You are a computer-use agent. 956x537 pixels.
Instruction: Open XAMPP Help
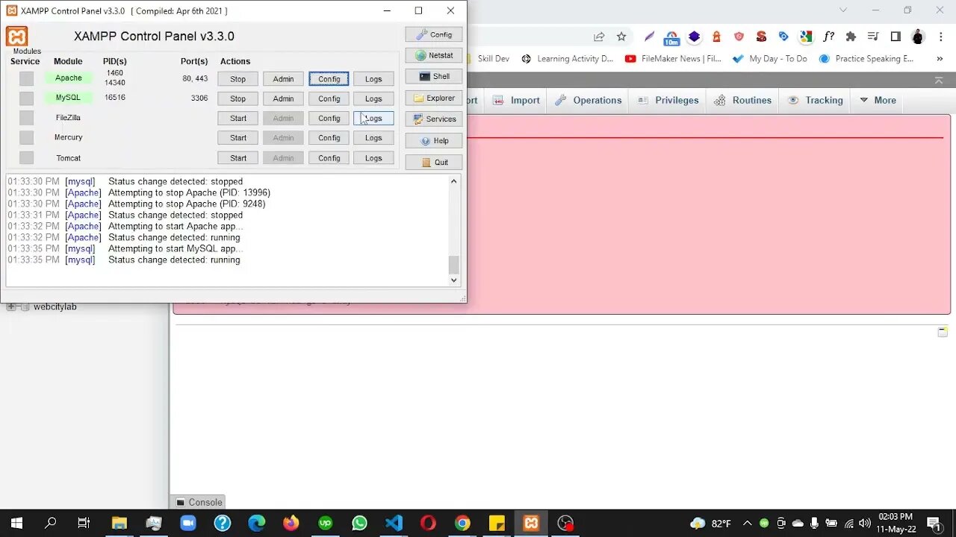tap(434, 140)
